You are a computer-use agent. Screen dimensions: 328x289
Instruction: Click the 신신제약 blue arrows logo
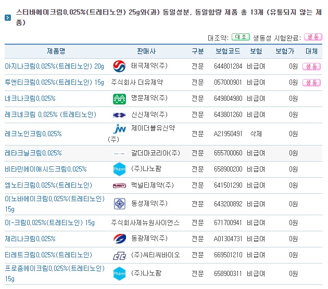click(x=119, y=115)
